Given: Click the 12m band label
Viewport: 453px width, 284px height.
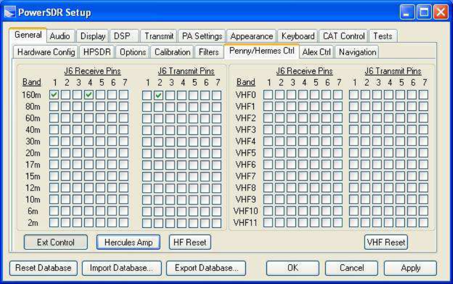Looking at the screenshot, I should click(33, 188).
